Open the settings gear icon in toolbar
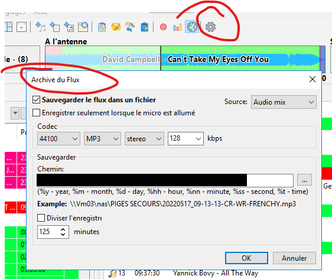This screenshot has width=332, height=279. pyautogui.click(x=210, y=27)
